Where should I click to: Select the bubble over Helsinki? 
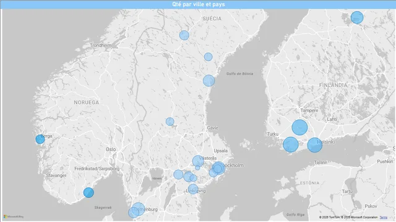click(x=315, y=145)
